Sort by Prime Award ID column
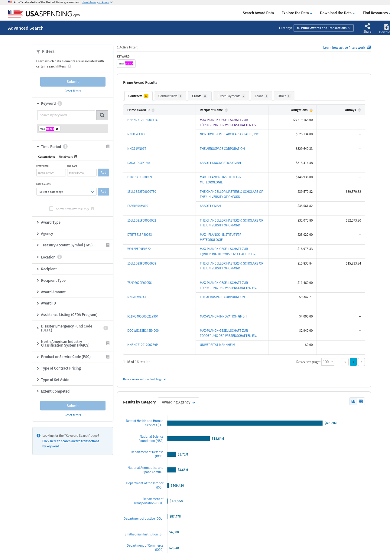Image resolution: width=390 pixels, height=553 pixels. pyautogui.click(x=153, y=110)
